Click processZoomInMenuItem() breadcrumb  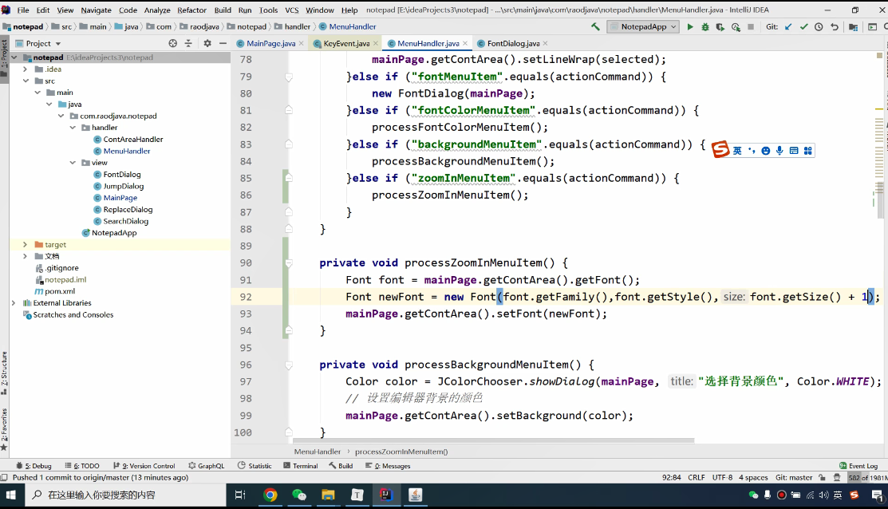point(401,452)
